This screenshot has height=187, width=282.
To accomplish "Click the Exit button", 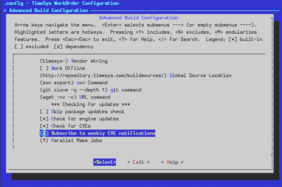I will (x=138, y=162).
